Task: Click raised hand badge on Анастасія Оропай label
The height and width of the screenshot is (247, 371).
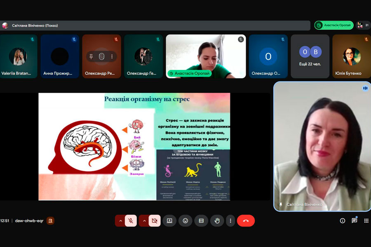Action: pyautogui.click(x=171, y=74)
